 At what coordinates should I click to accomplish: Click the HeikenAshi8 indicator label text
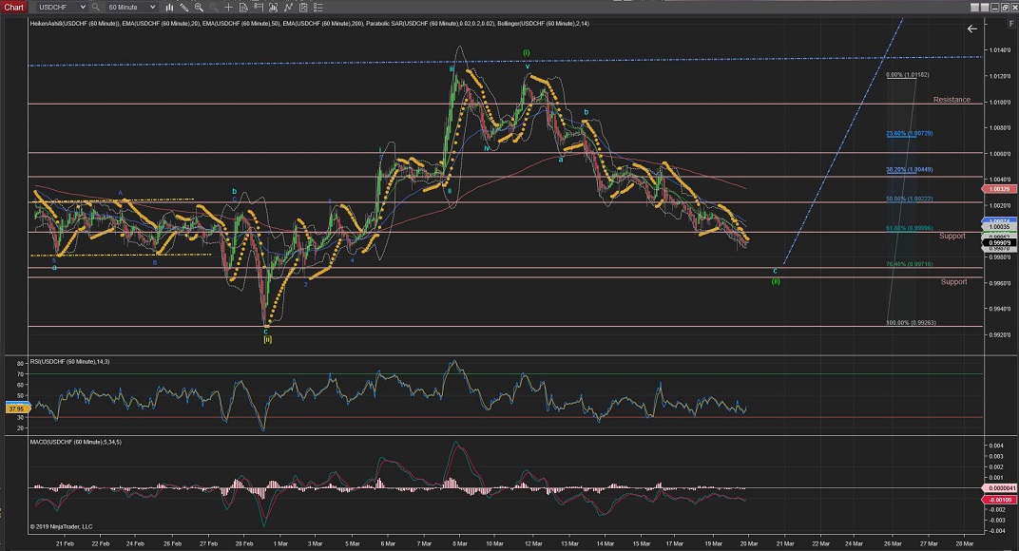coord(74,24)
